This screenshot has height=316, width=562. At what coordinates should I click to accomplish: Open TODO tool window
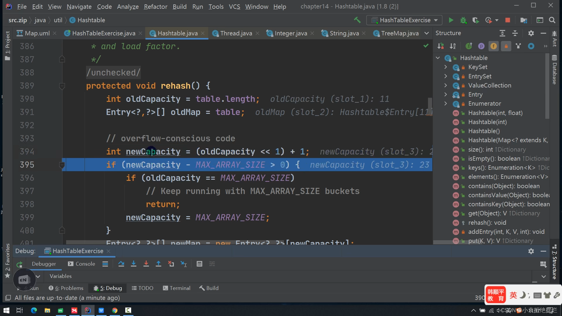(x=143, y=288)
